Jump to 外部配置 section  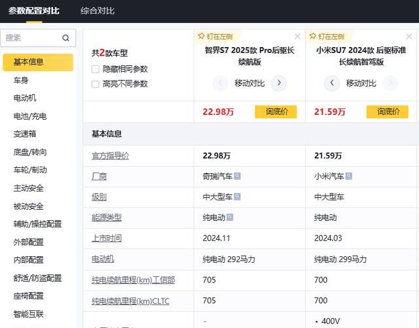click(x=28, y=242)
